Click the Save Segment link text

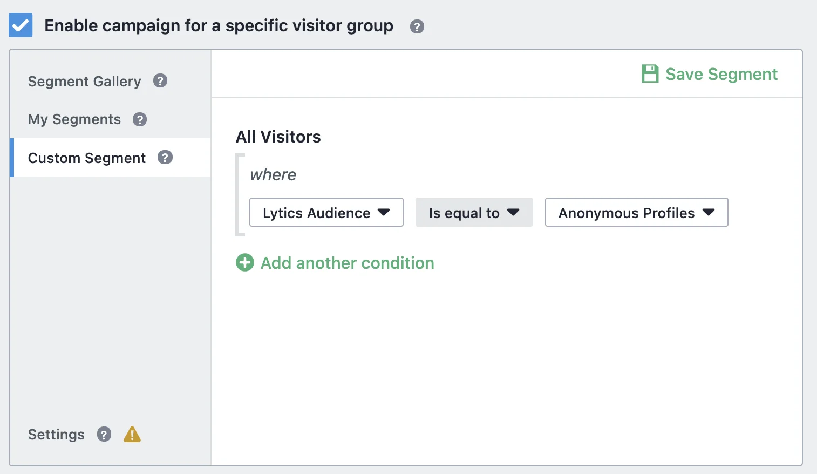coord(721,74)
